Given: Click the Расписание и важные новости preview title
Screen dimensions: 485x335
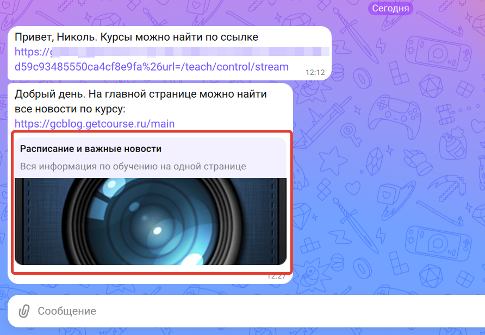Looking at the screenshot, I should click(91, 149).
